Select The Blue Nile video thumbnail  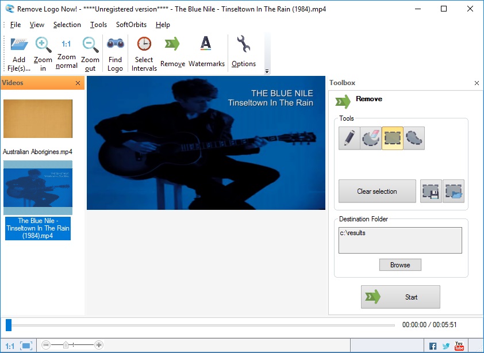pos(38,188)
